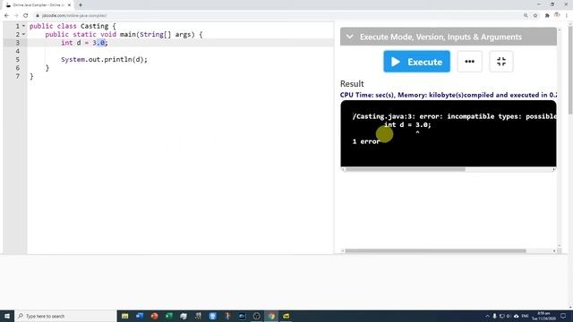Open PowerPoint from the taskbar

click(x=154, y=316)
